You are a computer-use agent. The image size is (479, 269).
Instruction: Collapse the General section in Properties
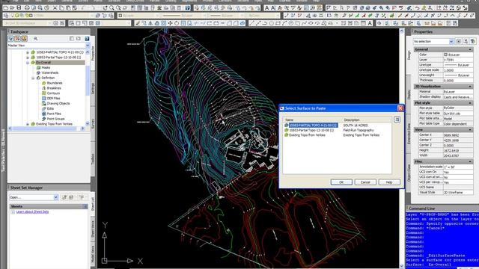click(x=470, y=49)
